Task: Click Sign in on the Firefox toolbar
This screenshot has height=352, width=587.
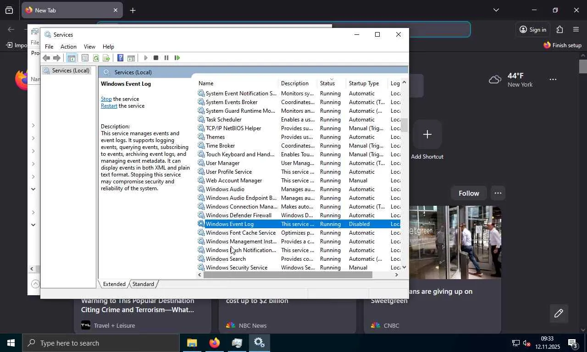Action: pyautogui.click(x=533, y=30)
